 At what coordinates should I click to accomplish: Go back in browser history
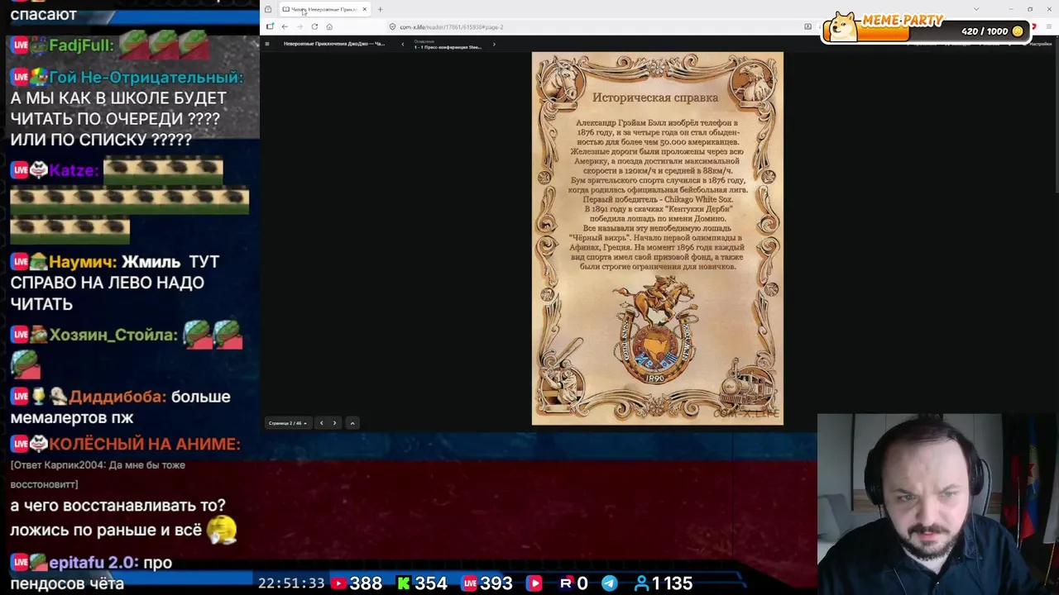285,26
